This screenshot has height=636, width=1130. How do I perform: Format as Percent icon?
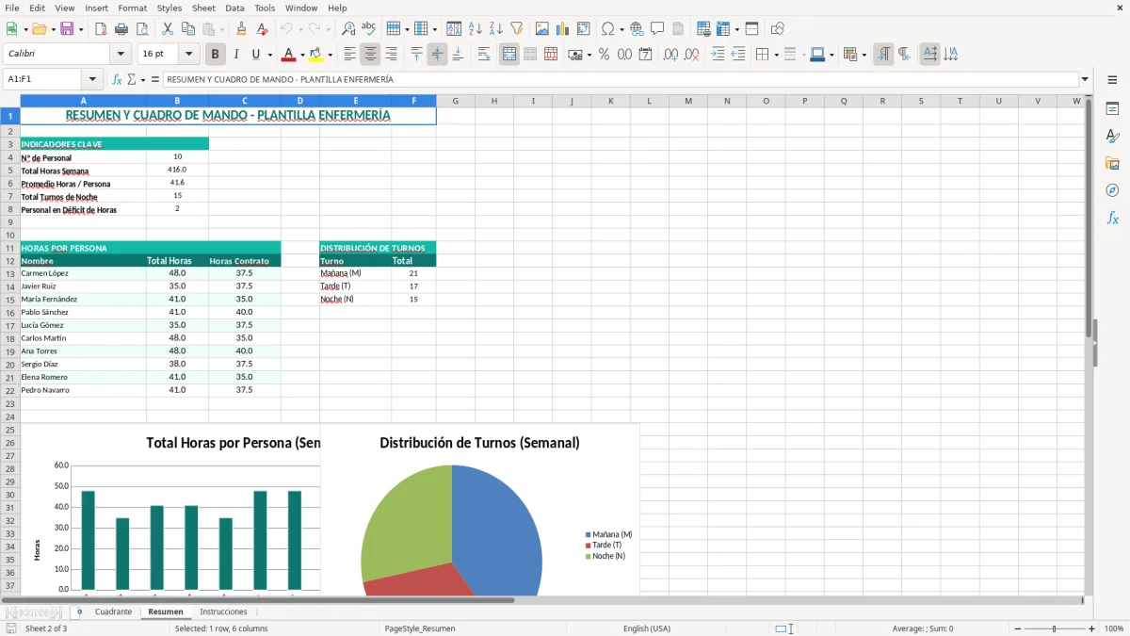coord(605,55)
